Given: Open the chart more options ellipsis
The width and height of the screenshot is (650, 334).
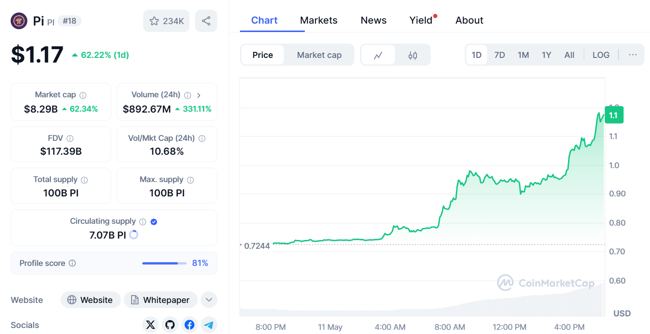Looking at the screenshot, I should [632, 55].
